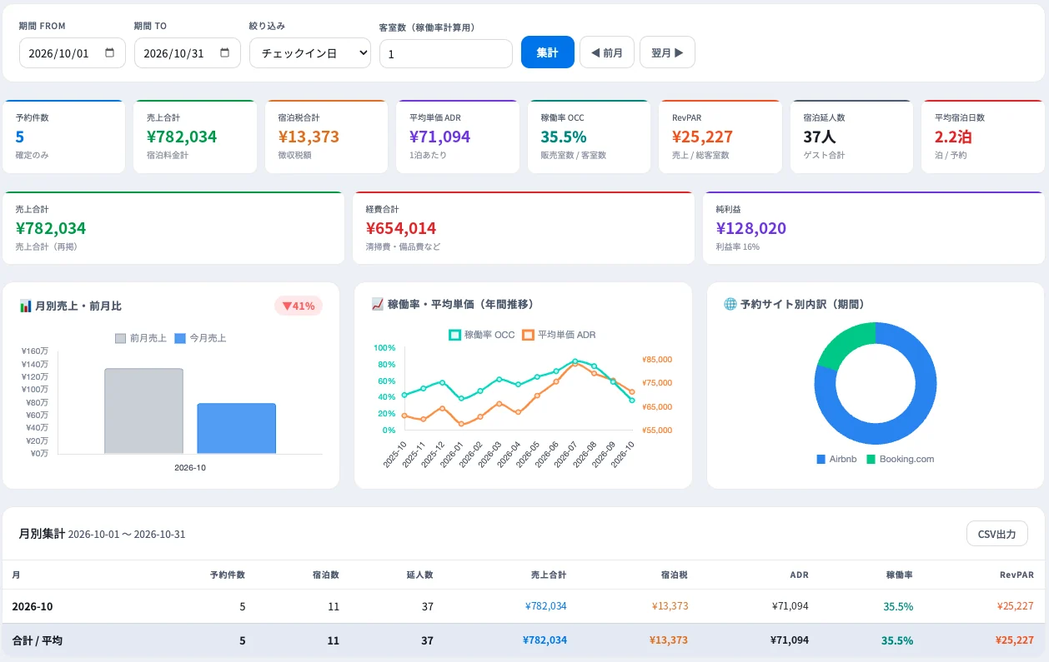Open the calendar picker in 期間 TO
Screen dimensions: 1049x662
[225, 52]
